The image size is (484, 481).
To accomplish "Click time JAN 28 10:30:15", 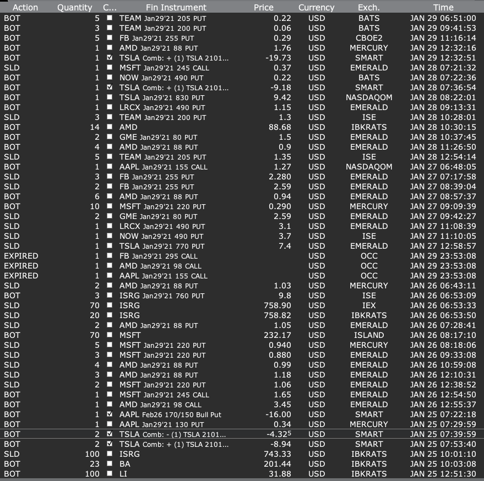I will coord(443,127).
